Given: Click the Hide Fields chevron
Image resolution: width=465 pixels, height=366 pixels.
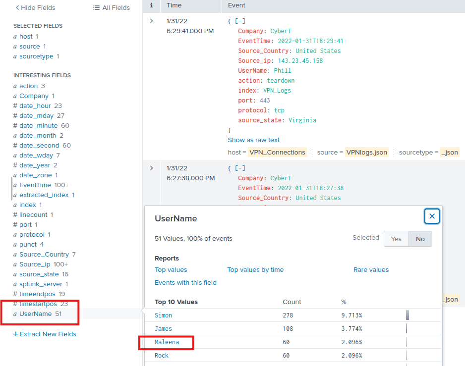Looking at the screenshot, I should pos(18,8).
